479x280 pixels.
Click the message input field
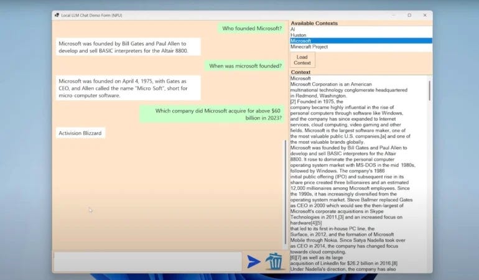click(x=148, y=262)
